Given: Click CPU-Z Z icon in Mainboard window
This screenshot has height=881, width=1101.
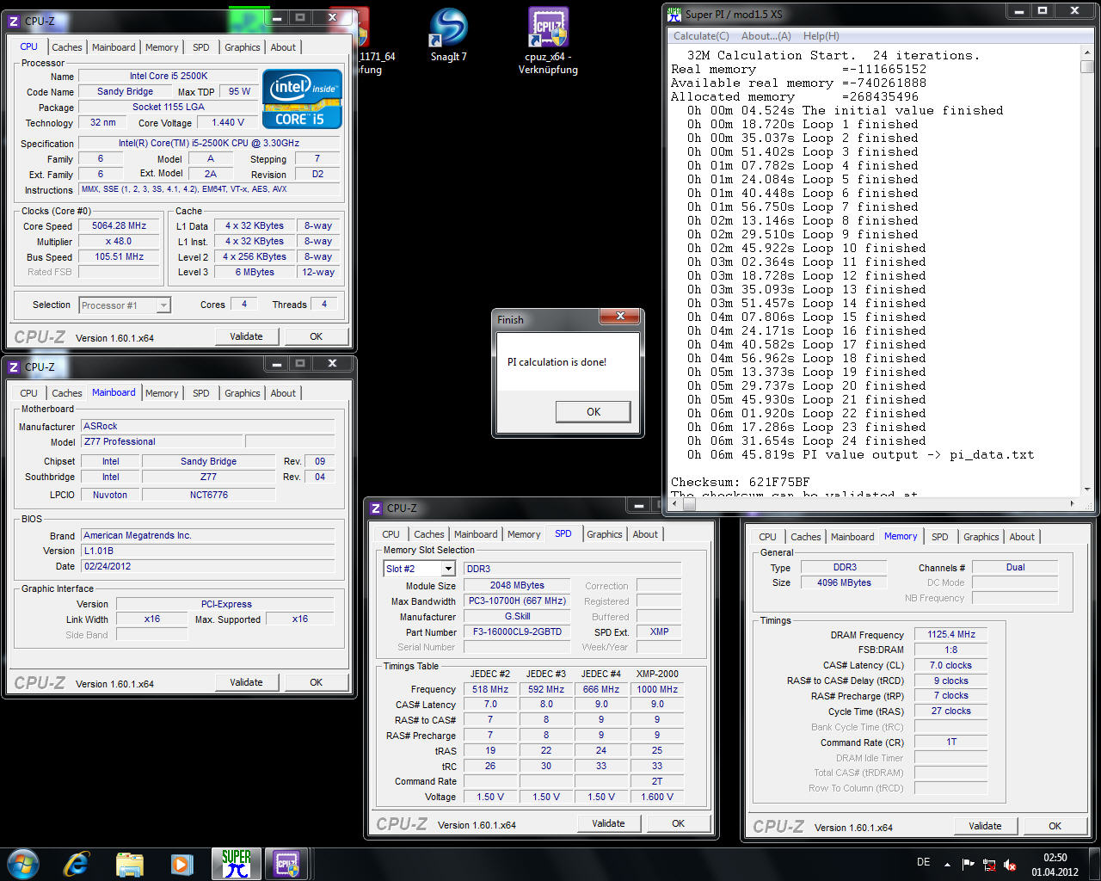Looking at the screenshot, I should [14, 367].
